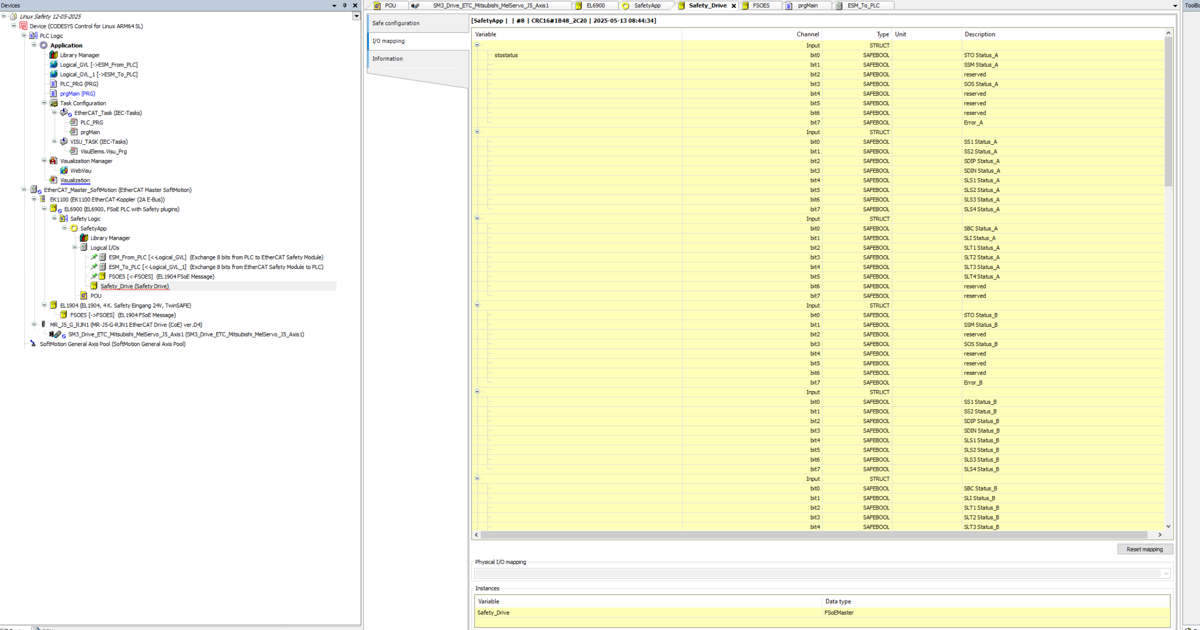The image size is (1200, 630).
Task: Click the SafetyApp gear icon in tree
Action: pyautogui.click(x=74, y=228)
